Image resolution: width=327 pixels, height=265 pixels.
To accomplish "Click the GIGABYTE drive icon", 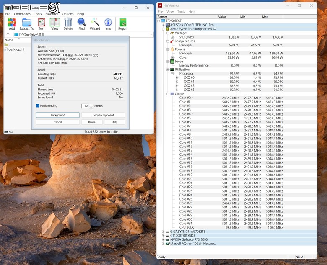I will (167, 232).
